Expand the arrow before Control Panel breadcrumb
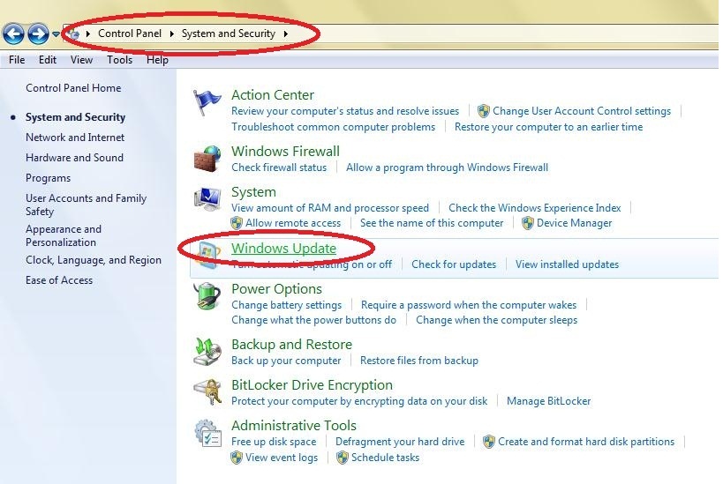Viewport: 723px width, 484px height. [x=87, y=34]
